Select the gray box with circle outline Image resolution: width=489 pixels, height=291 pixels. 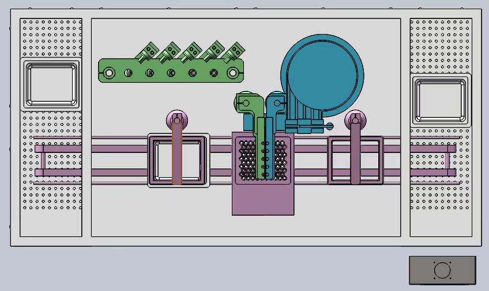click(x=442, y=270)
